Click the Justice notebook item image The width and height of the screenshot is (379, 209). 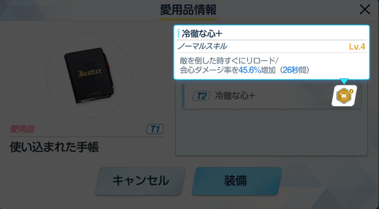point(89,75)
